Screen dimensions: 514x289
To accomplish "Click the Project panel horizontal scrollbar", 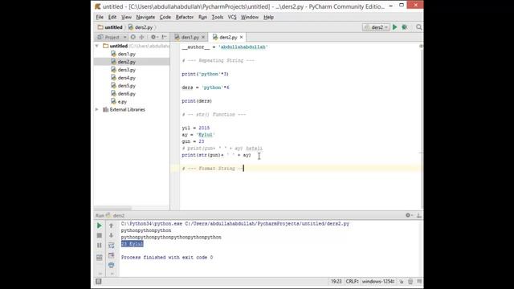I will 112,209.
